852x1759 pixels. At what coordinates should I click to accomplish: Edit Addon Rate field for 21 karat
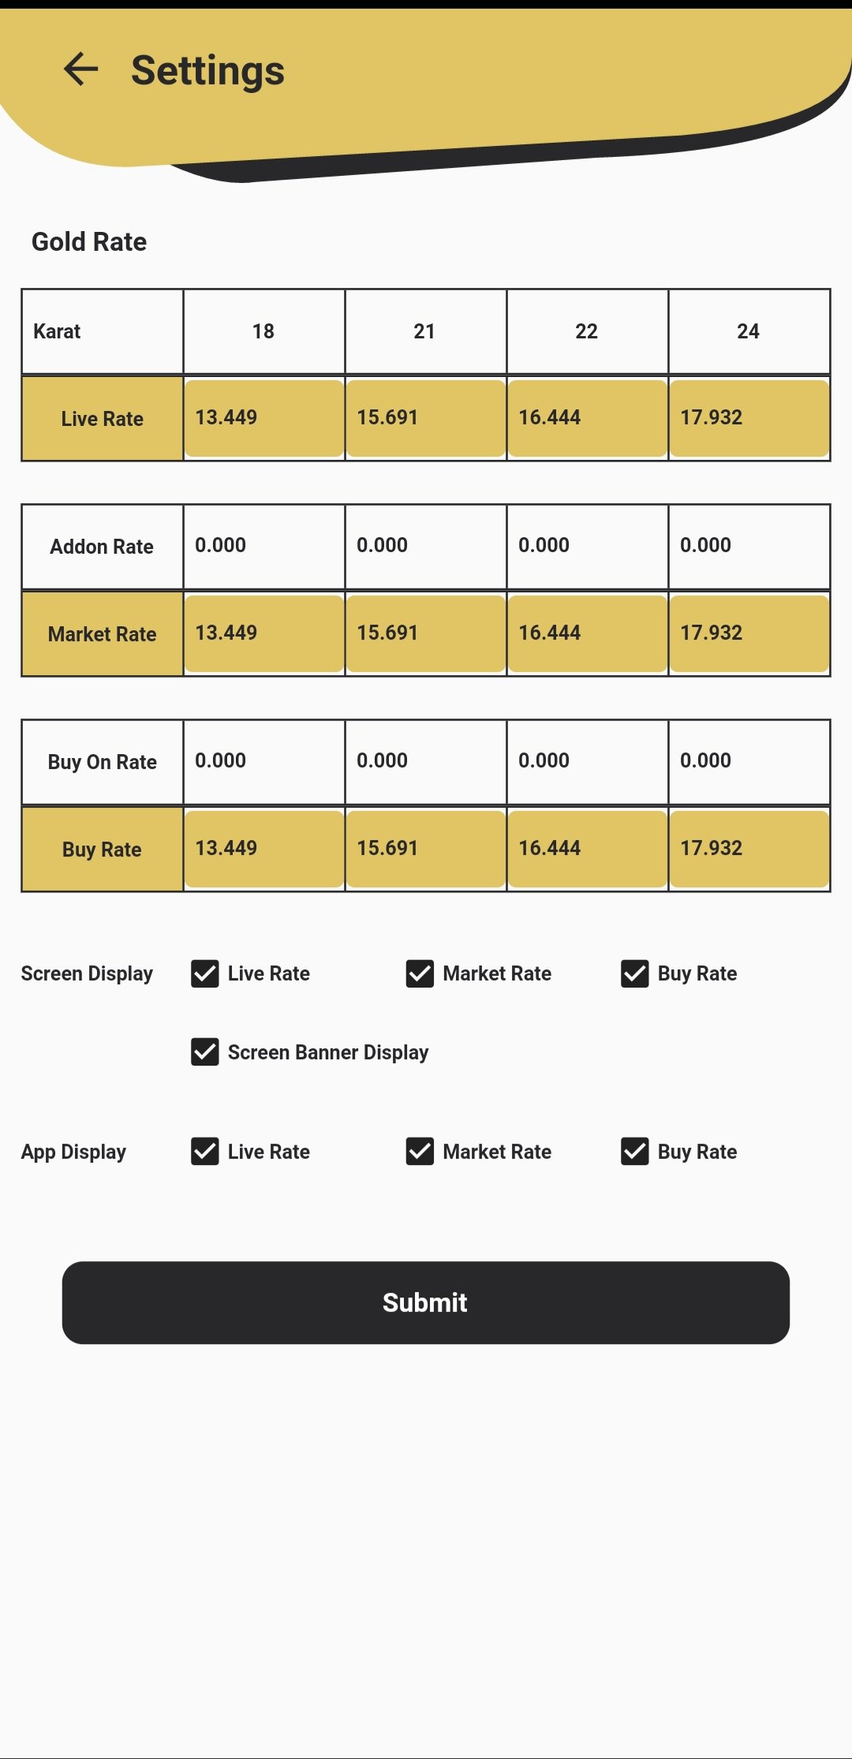[425, 546]
